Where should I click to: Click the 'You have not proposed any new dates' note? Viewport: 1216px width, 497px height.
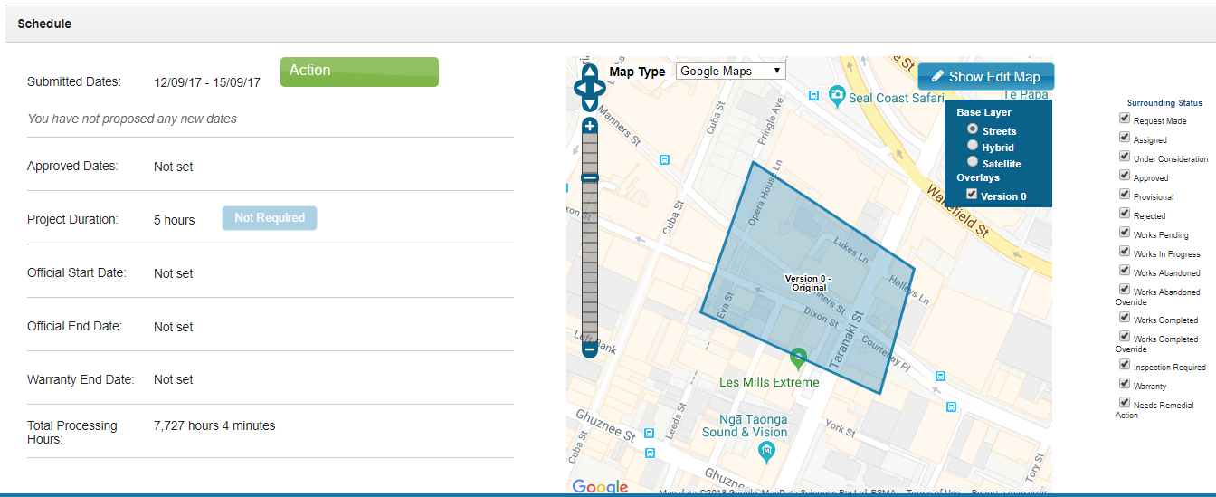pyautogui.click(x=132, y=119)
